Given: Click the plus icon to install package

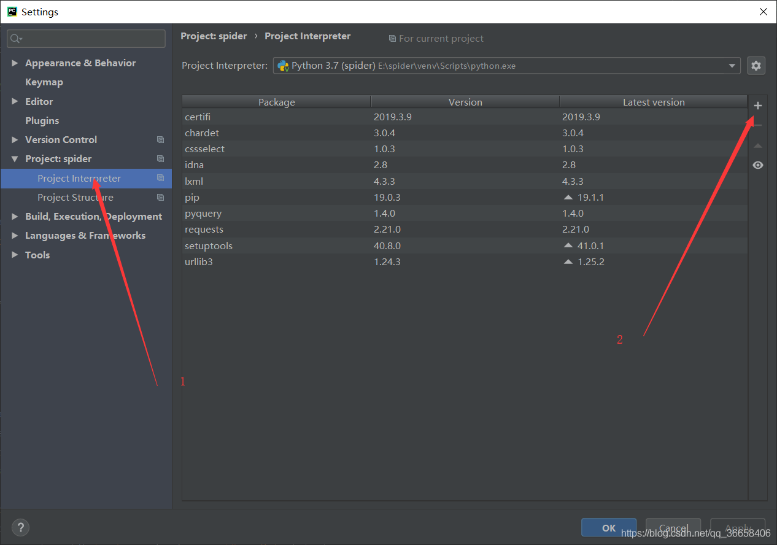Looking at the screenshot, I should [758, 106].
